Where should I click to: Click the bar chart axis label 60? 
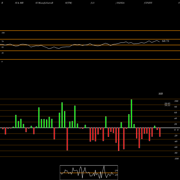coord(176,113)
